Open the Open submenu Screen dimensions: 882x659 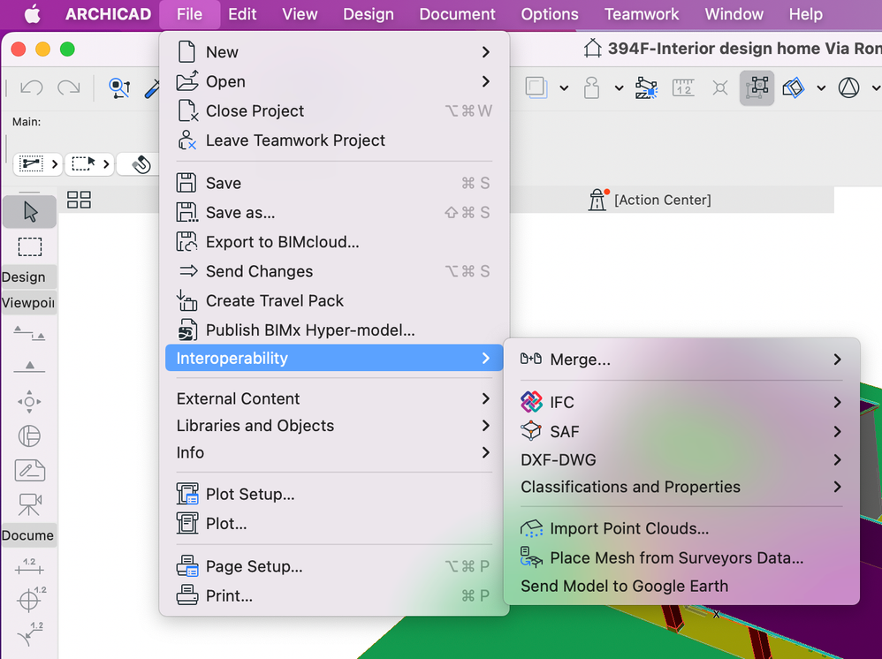(x=334, y=81)
